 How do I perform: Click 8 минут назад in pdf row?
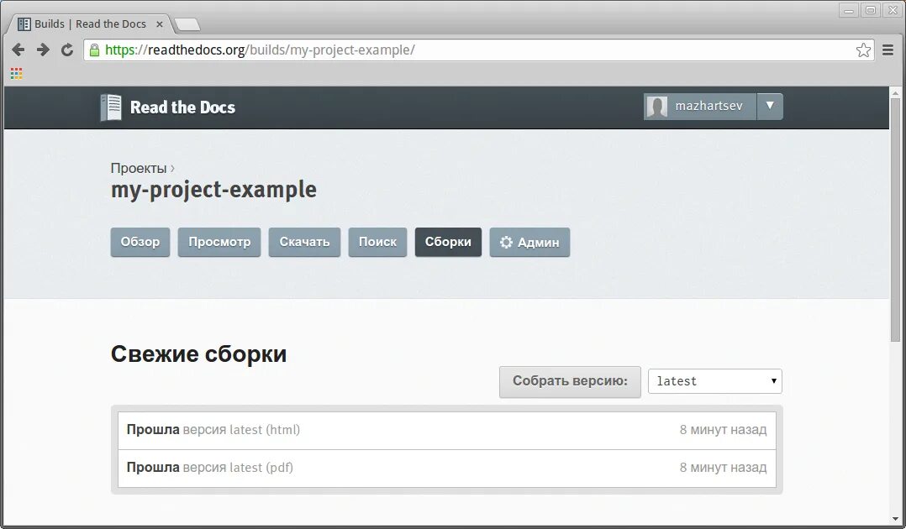723,468
